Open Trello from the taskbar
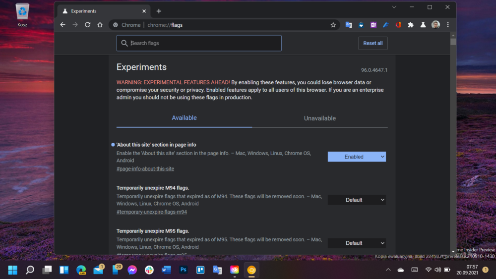 [200, 270]
